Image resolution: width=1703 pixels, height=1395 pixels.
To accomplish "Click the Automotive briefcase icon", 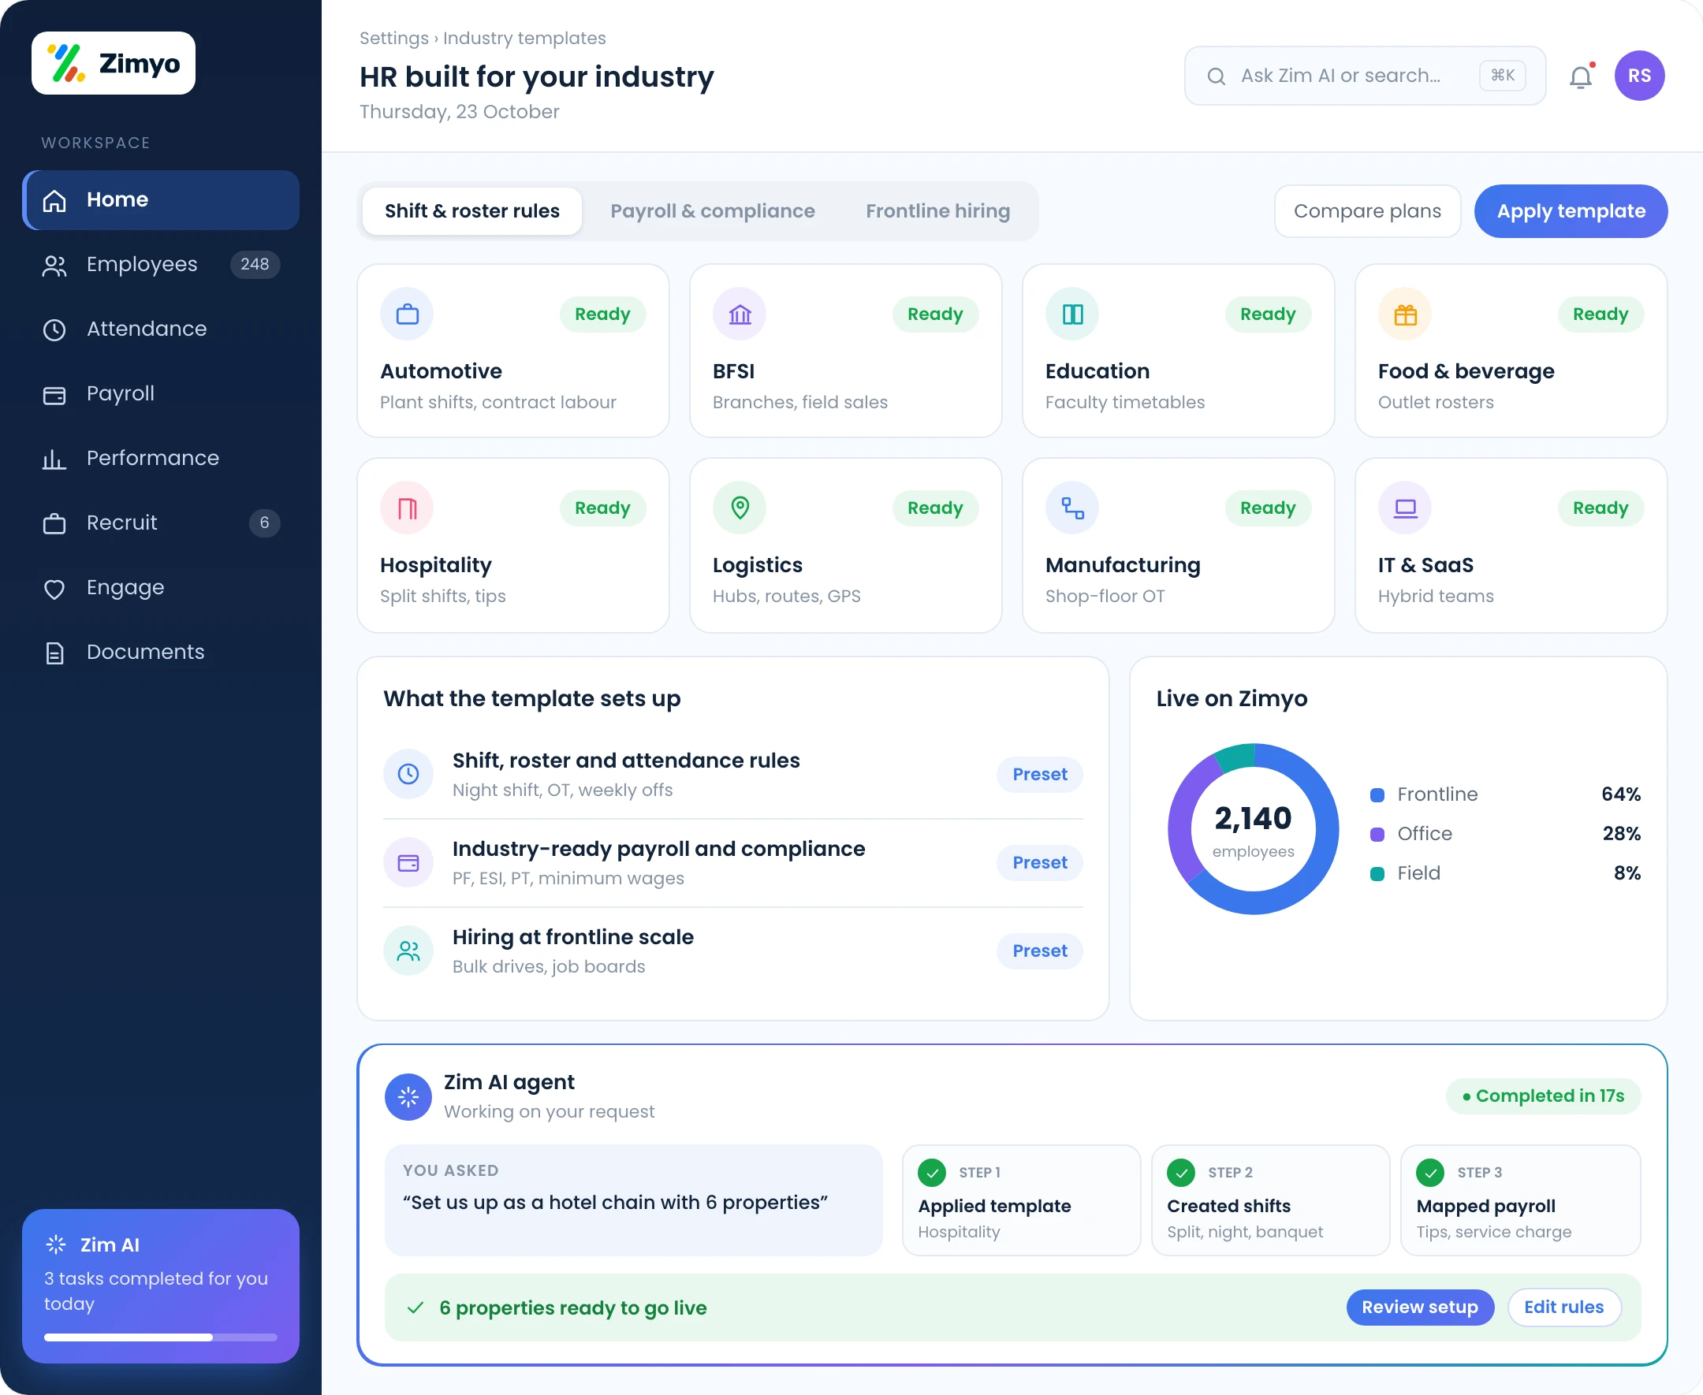I will (407, 314).
